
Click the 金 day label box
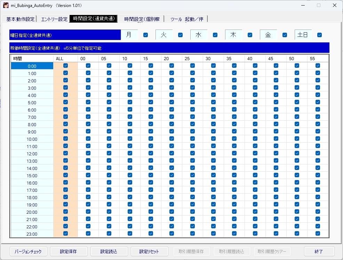pyautogui.click(x=268, y=35)
